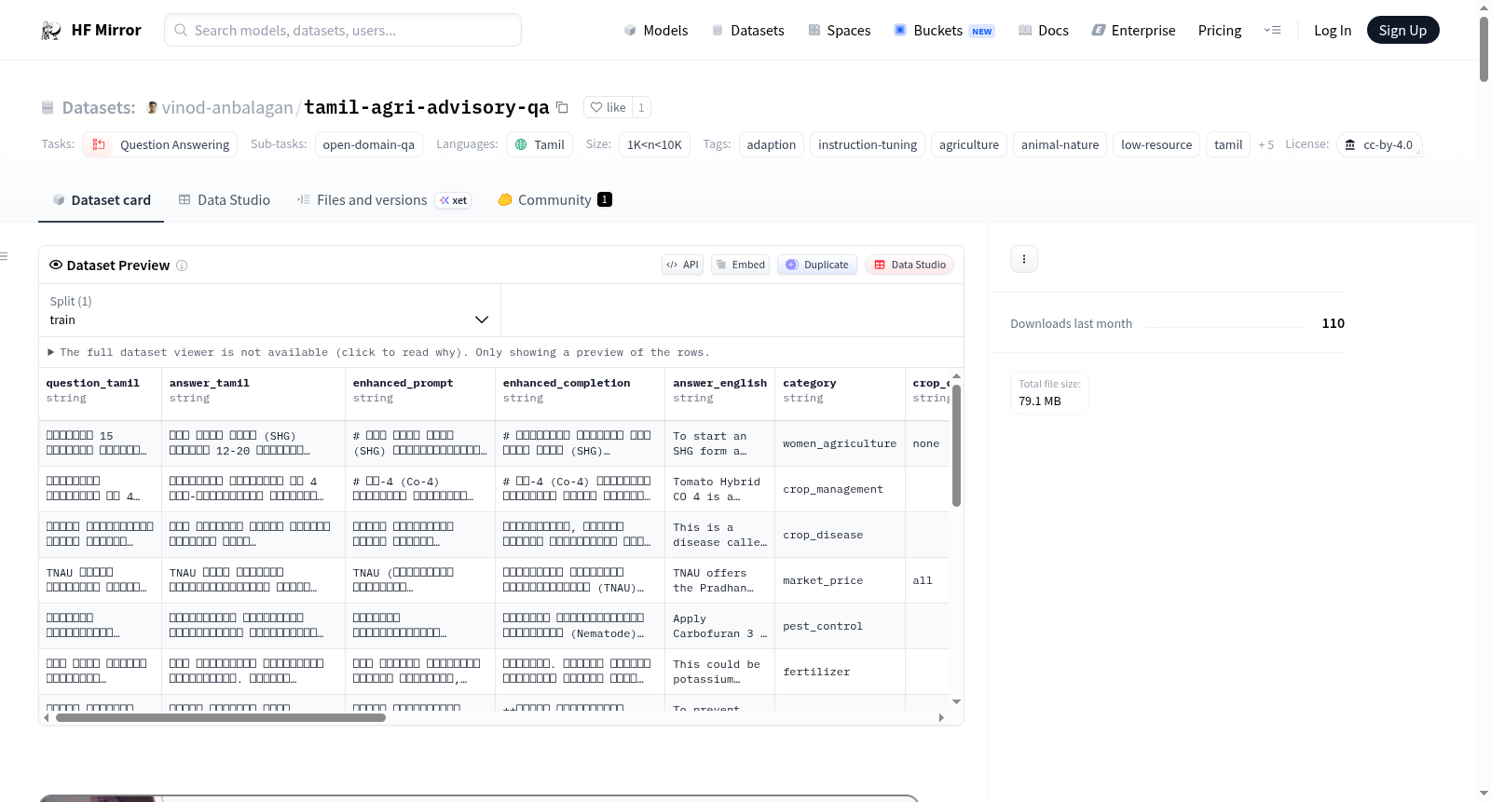Click the HF Mirror logo icon
This screenshot has height=802, width=1491.
point(51,31)
